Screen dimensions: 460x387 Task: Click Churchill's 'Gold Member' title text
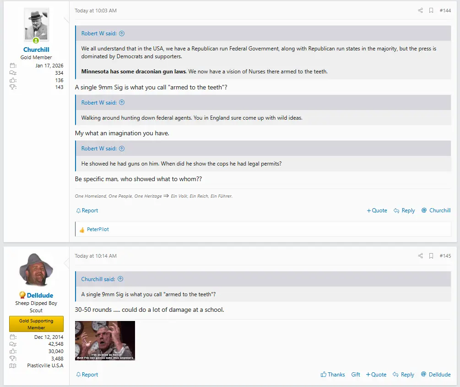click(x=36, y=57)
